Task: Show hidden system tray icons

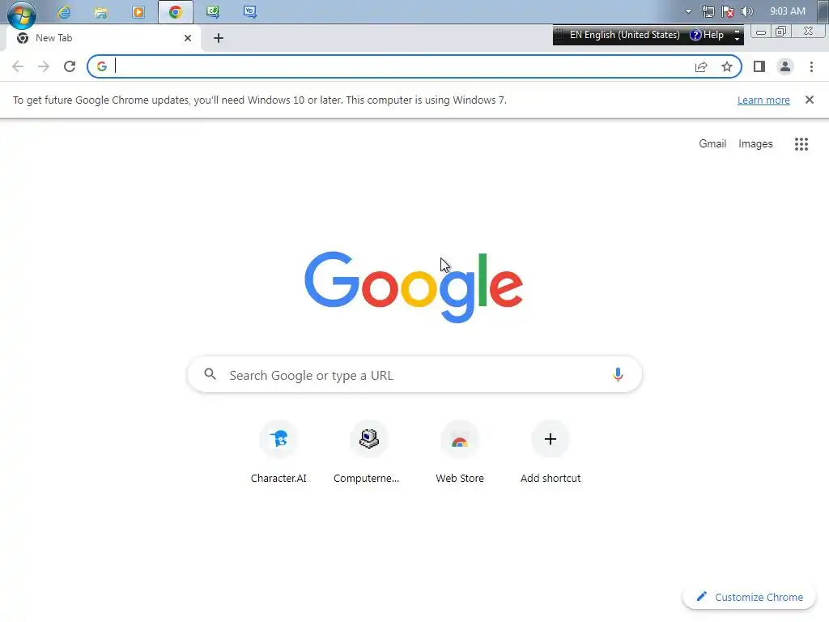Action: click(688, 11)
